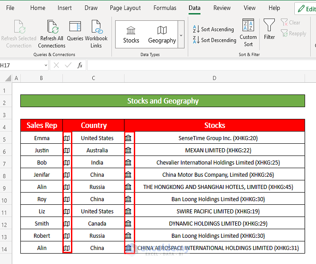Viewport: 316px width, 264px height.
Task: Click stock icon beside DYNAMIC HOLDINGS
Action: click(x=128, y=223)
